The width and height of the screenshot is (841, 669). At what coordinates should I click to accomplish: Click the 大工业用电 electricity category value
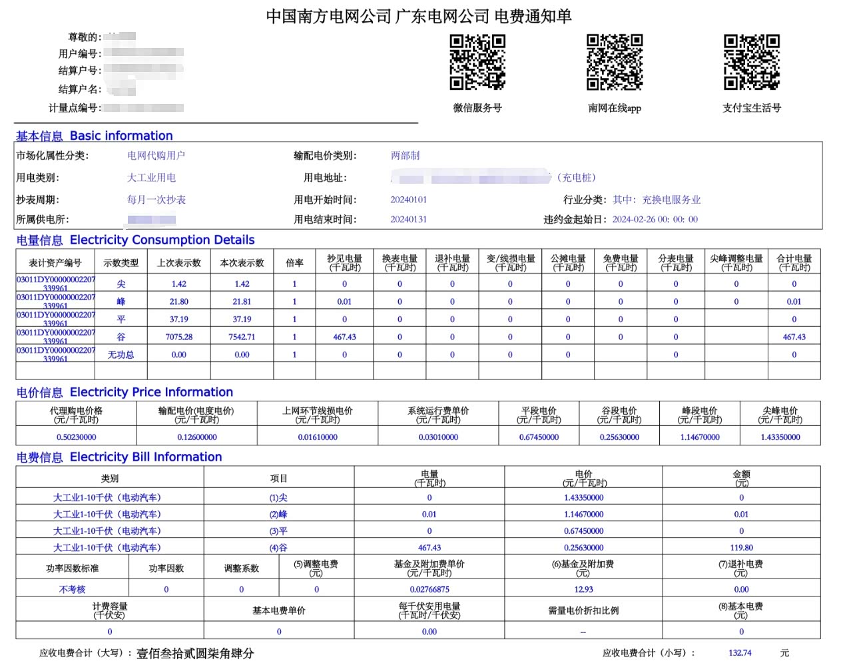point(151,178)
